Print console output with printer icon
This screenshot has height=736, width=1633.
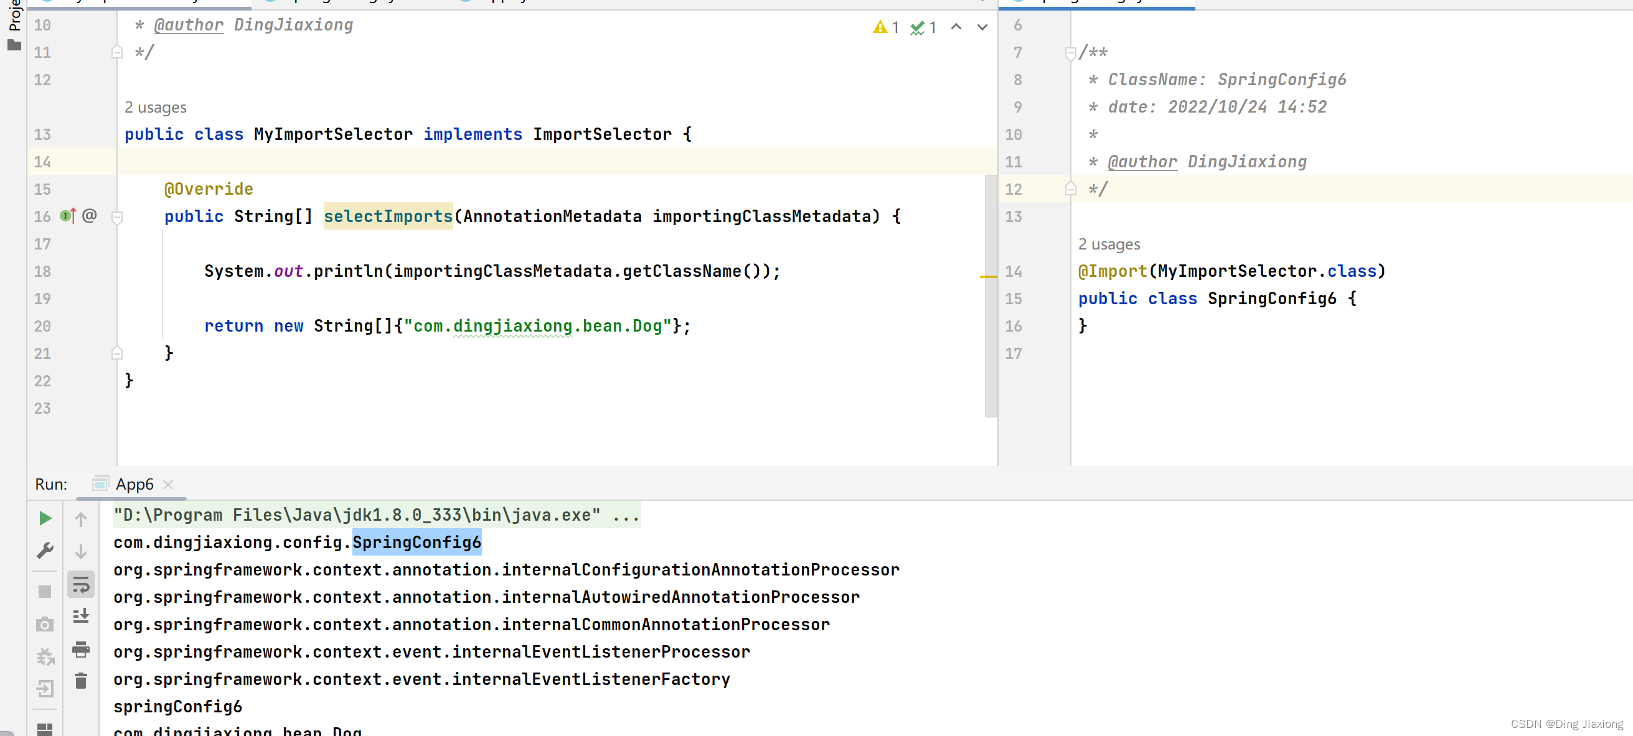point(81,650)
